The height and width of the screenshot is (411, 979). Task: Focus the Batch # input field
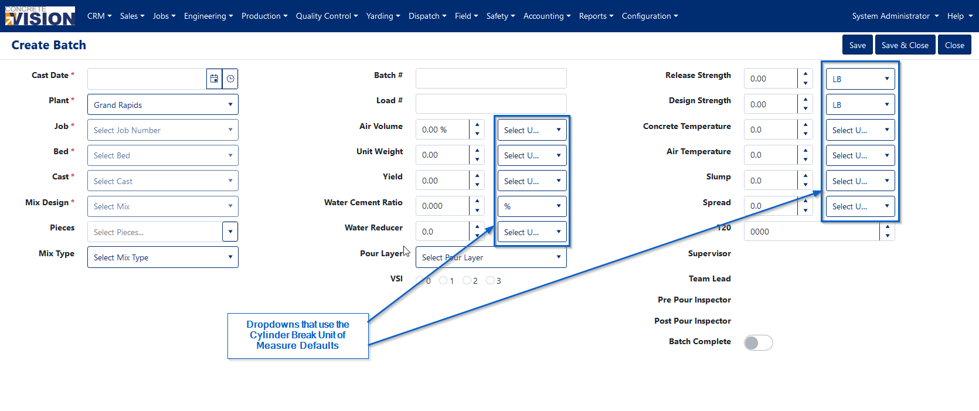(491, 79)
